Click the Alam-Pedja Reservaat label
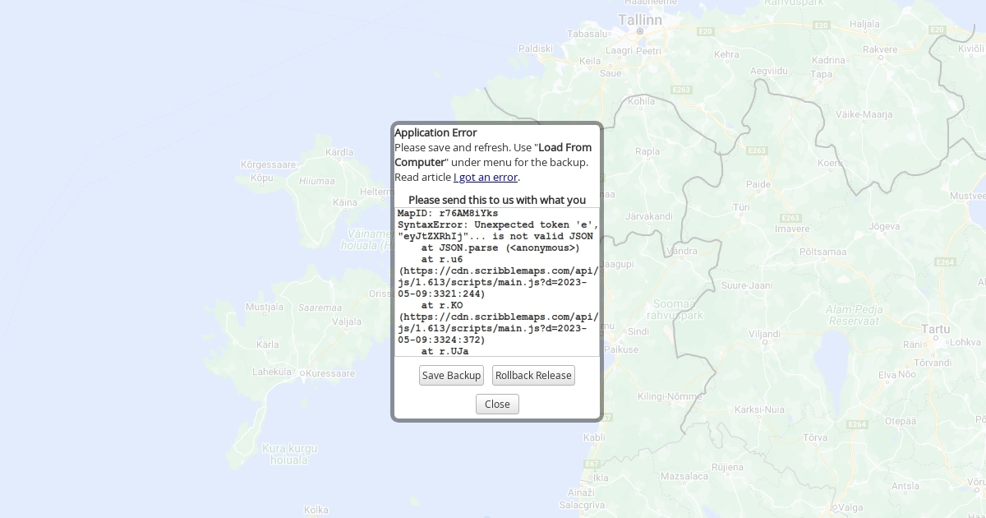Image resolution: width=986 pixels, height=518 pixels. pos(853,315)
